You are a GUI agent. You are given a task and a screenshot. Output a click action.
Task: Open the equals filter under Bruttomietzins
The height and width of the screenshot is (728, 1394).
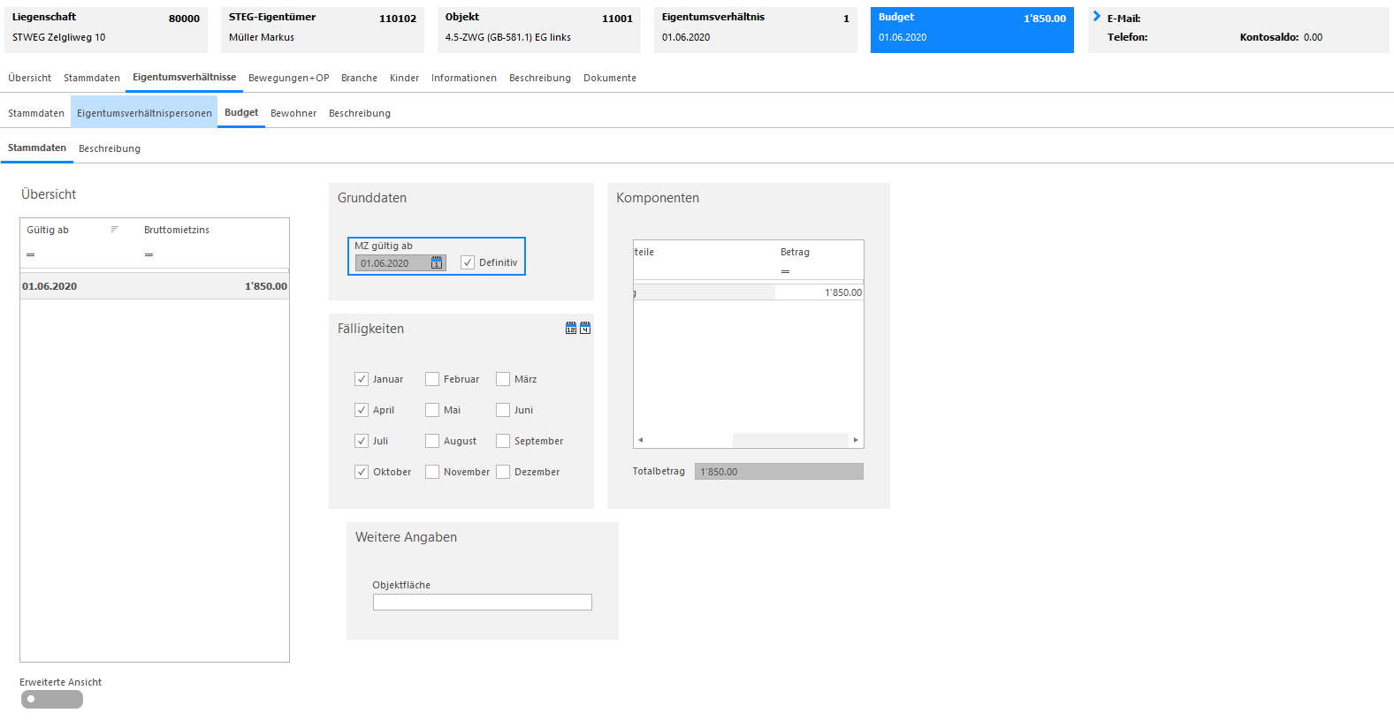point(149,254)
